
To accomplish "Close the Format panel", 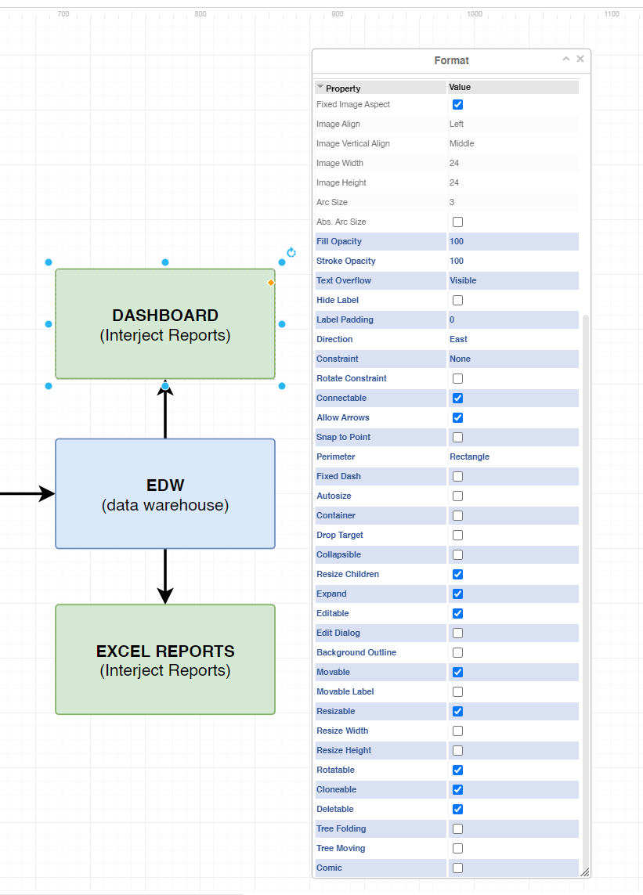I will 580,59.
